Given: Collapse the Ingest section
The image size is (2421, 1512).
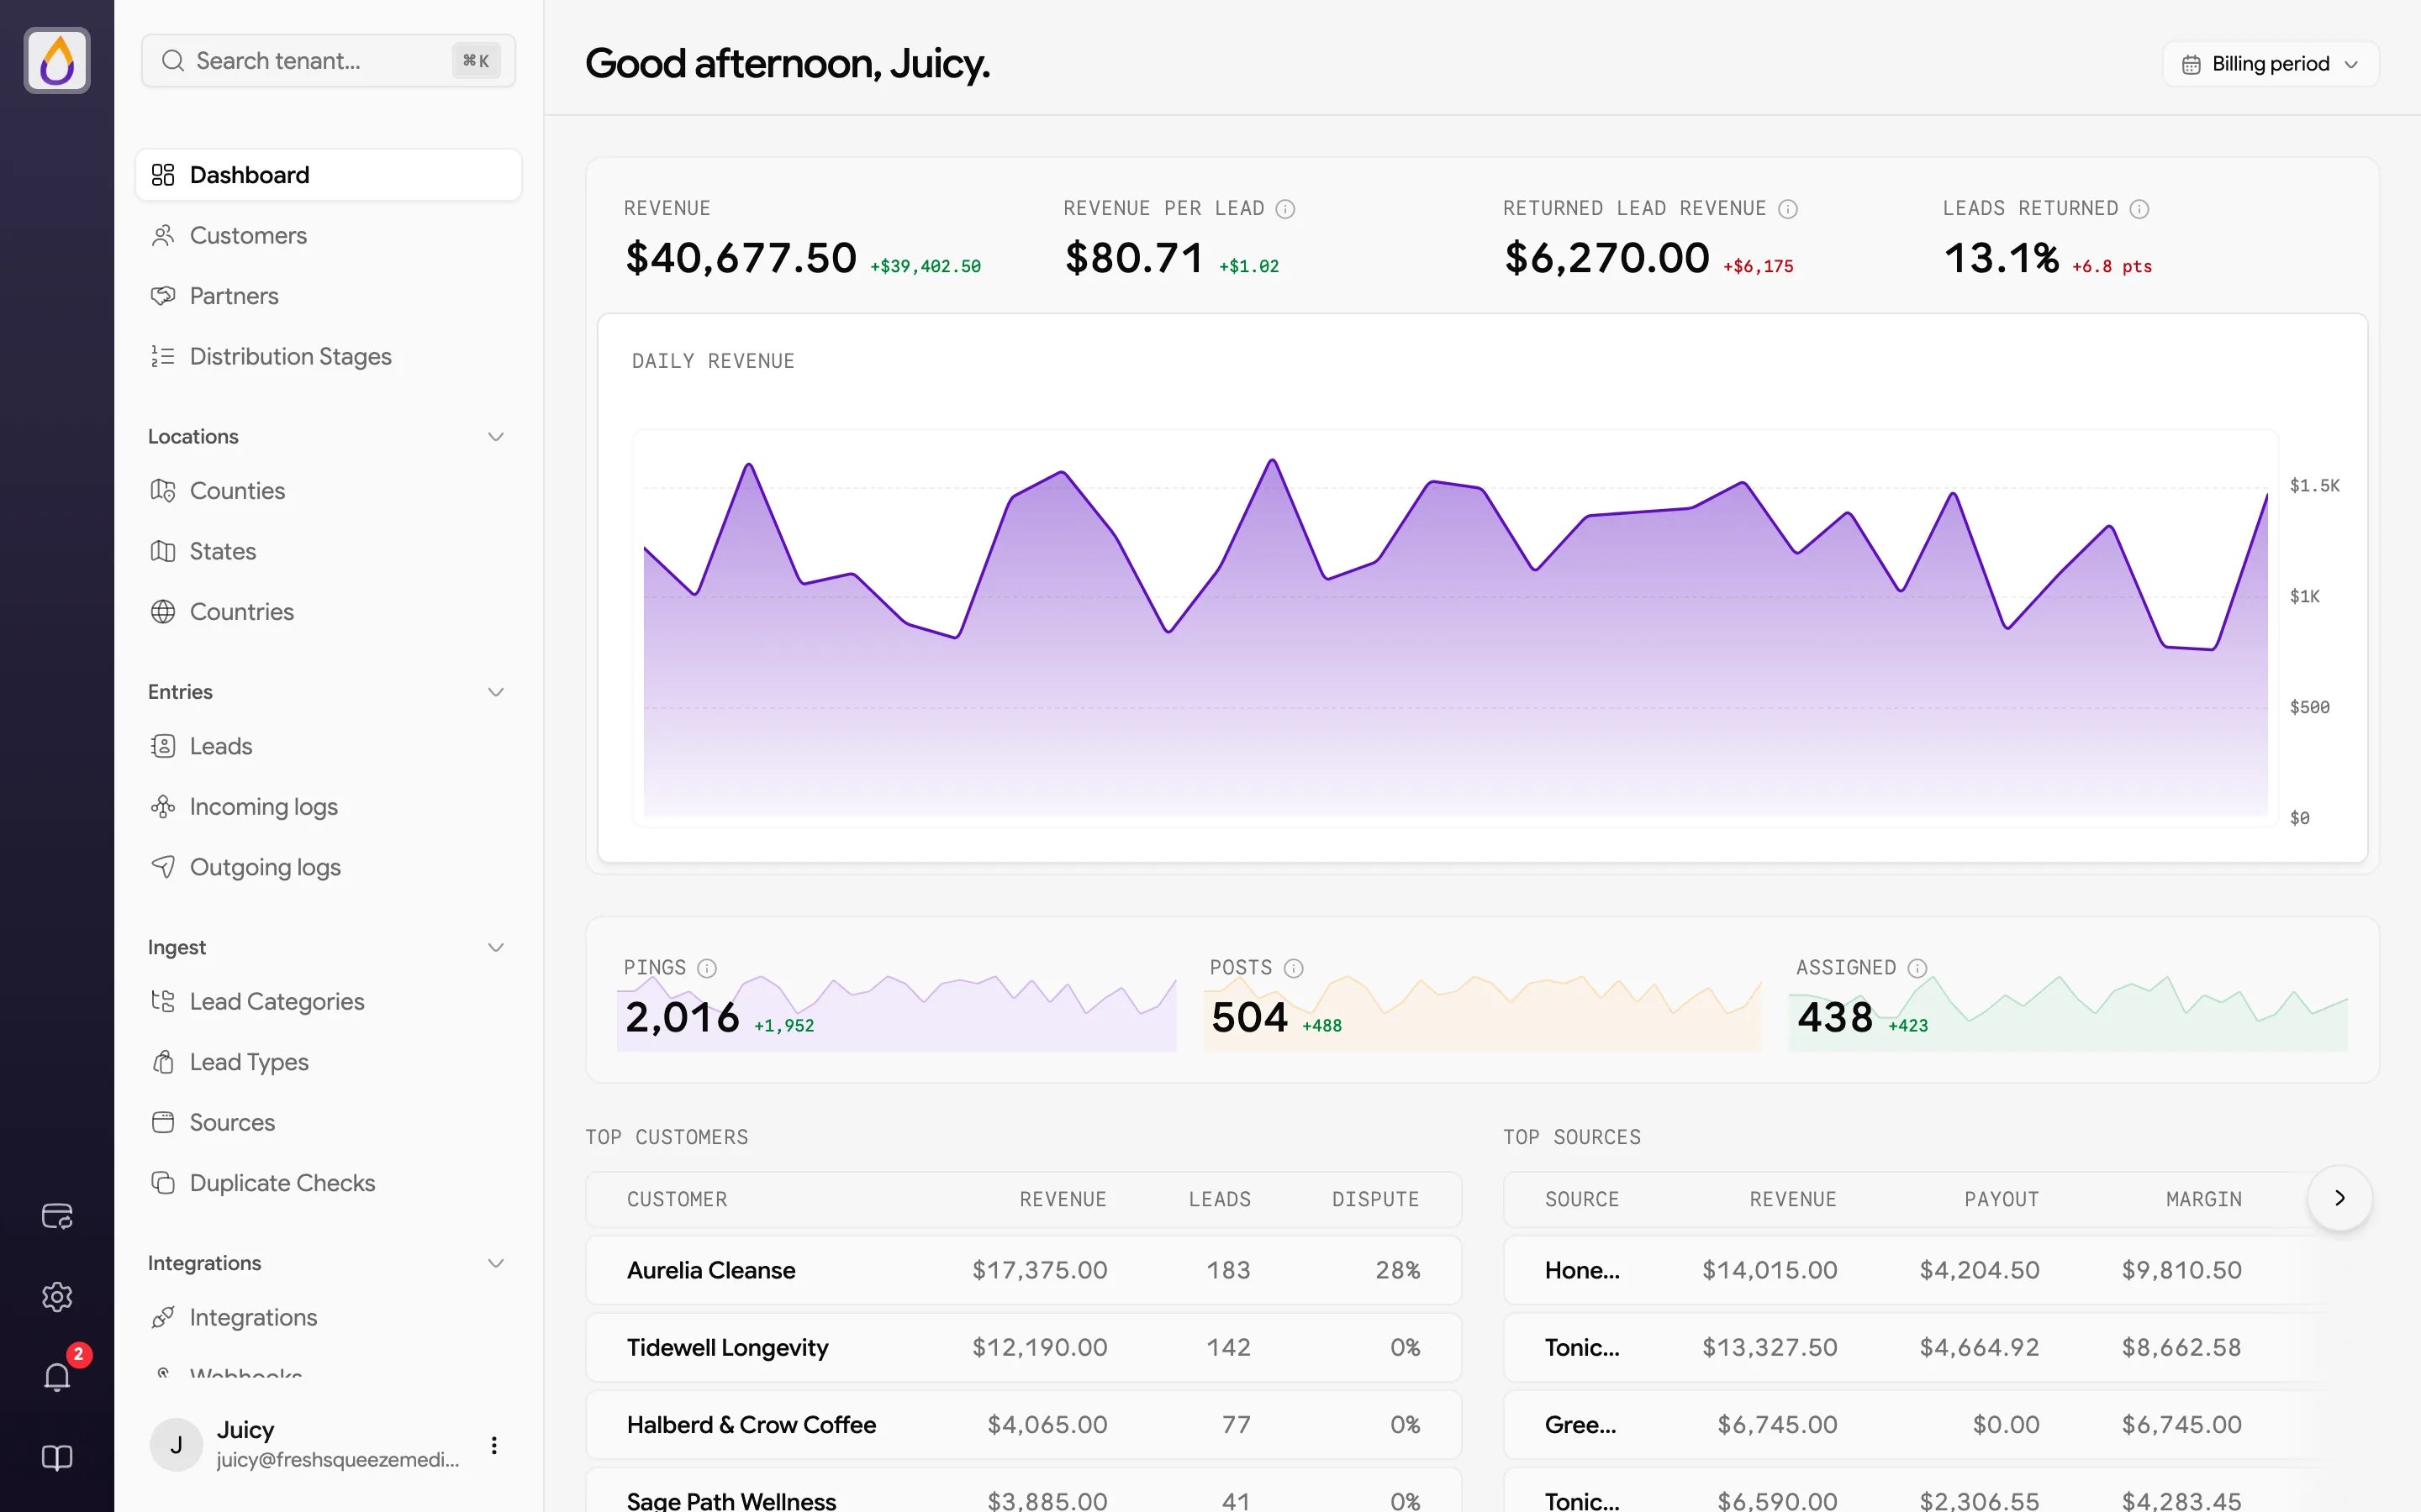Looking at the screenshot, I should click(x=495, y=947).
